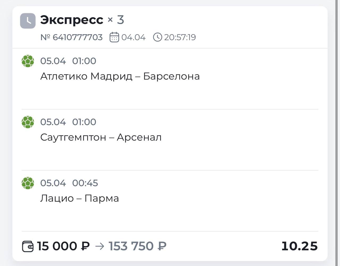Click the 00:45 start time for Лацио match

pos(85,183)
